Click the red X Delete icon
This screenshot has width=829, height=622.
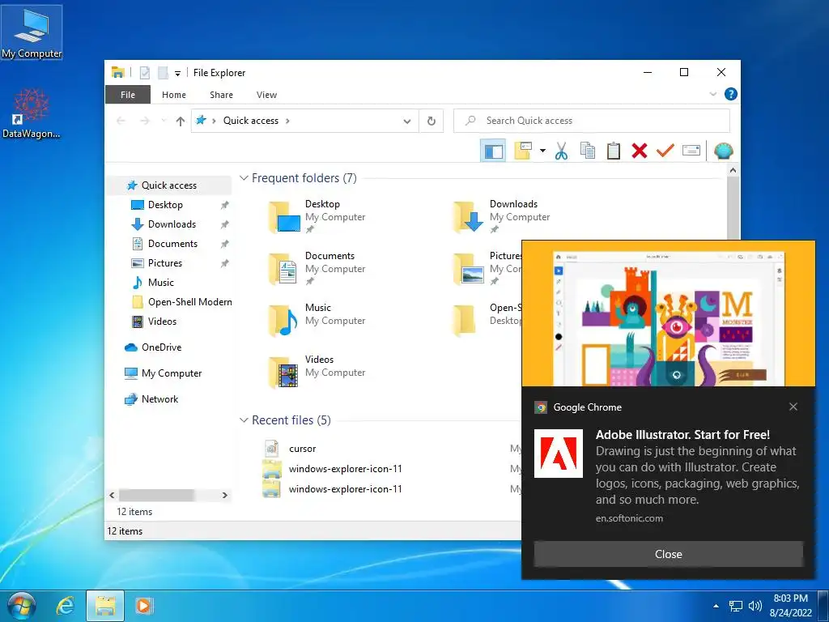coord(640,151)
